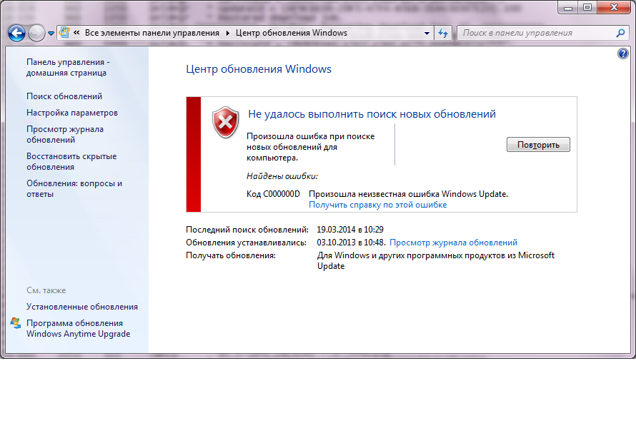
Task: Maximize the Windows Update window
Action: 587,7
